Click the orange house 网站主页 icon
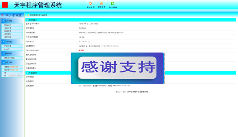The image size is (238, 137). coord(90,3)
